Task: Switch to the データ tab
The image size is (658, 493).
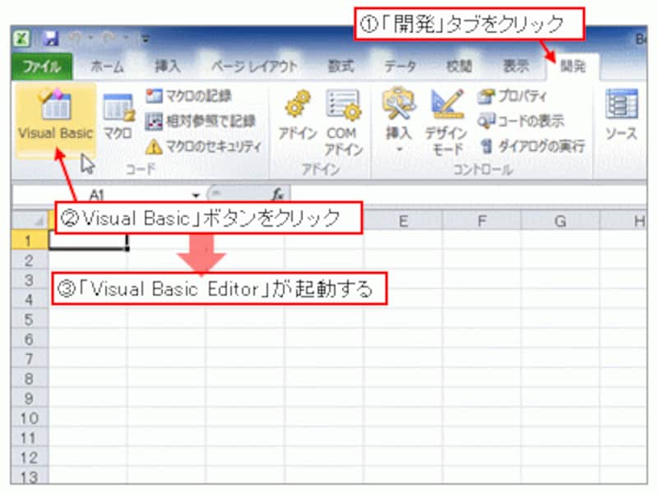Action: coord(400,67)
